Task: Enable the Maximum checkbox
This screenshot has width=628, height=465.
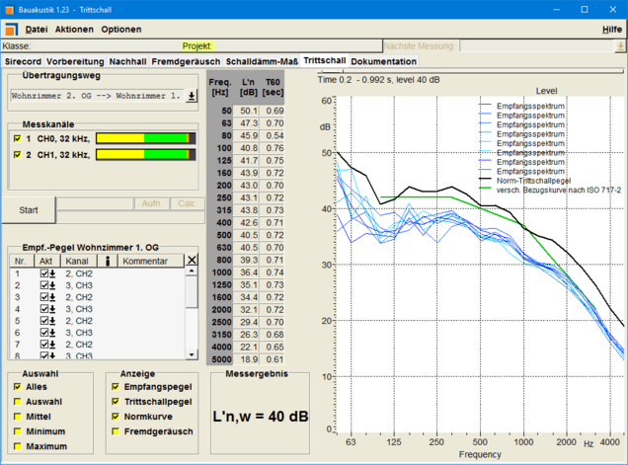Action: tap(17, 446)
